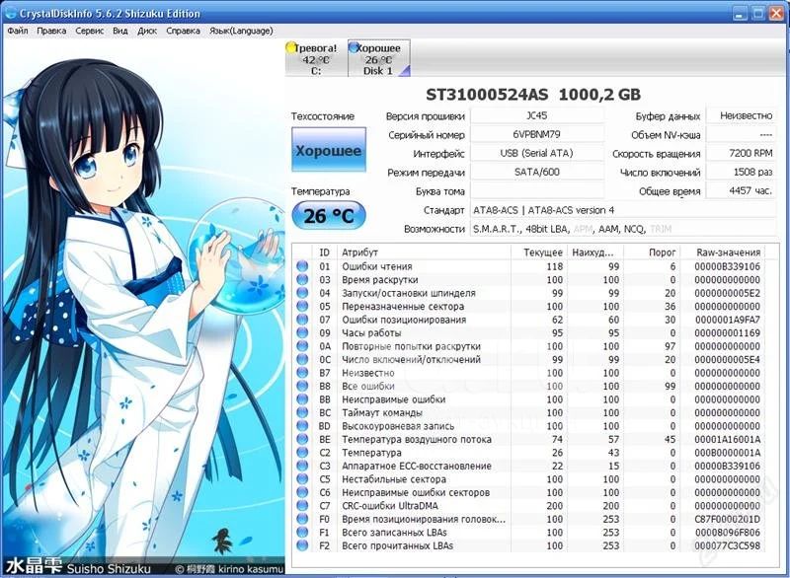Click status orb for 09 Часы работы
Viewport: 790px width, 578px height.
pos(302,333)
